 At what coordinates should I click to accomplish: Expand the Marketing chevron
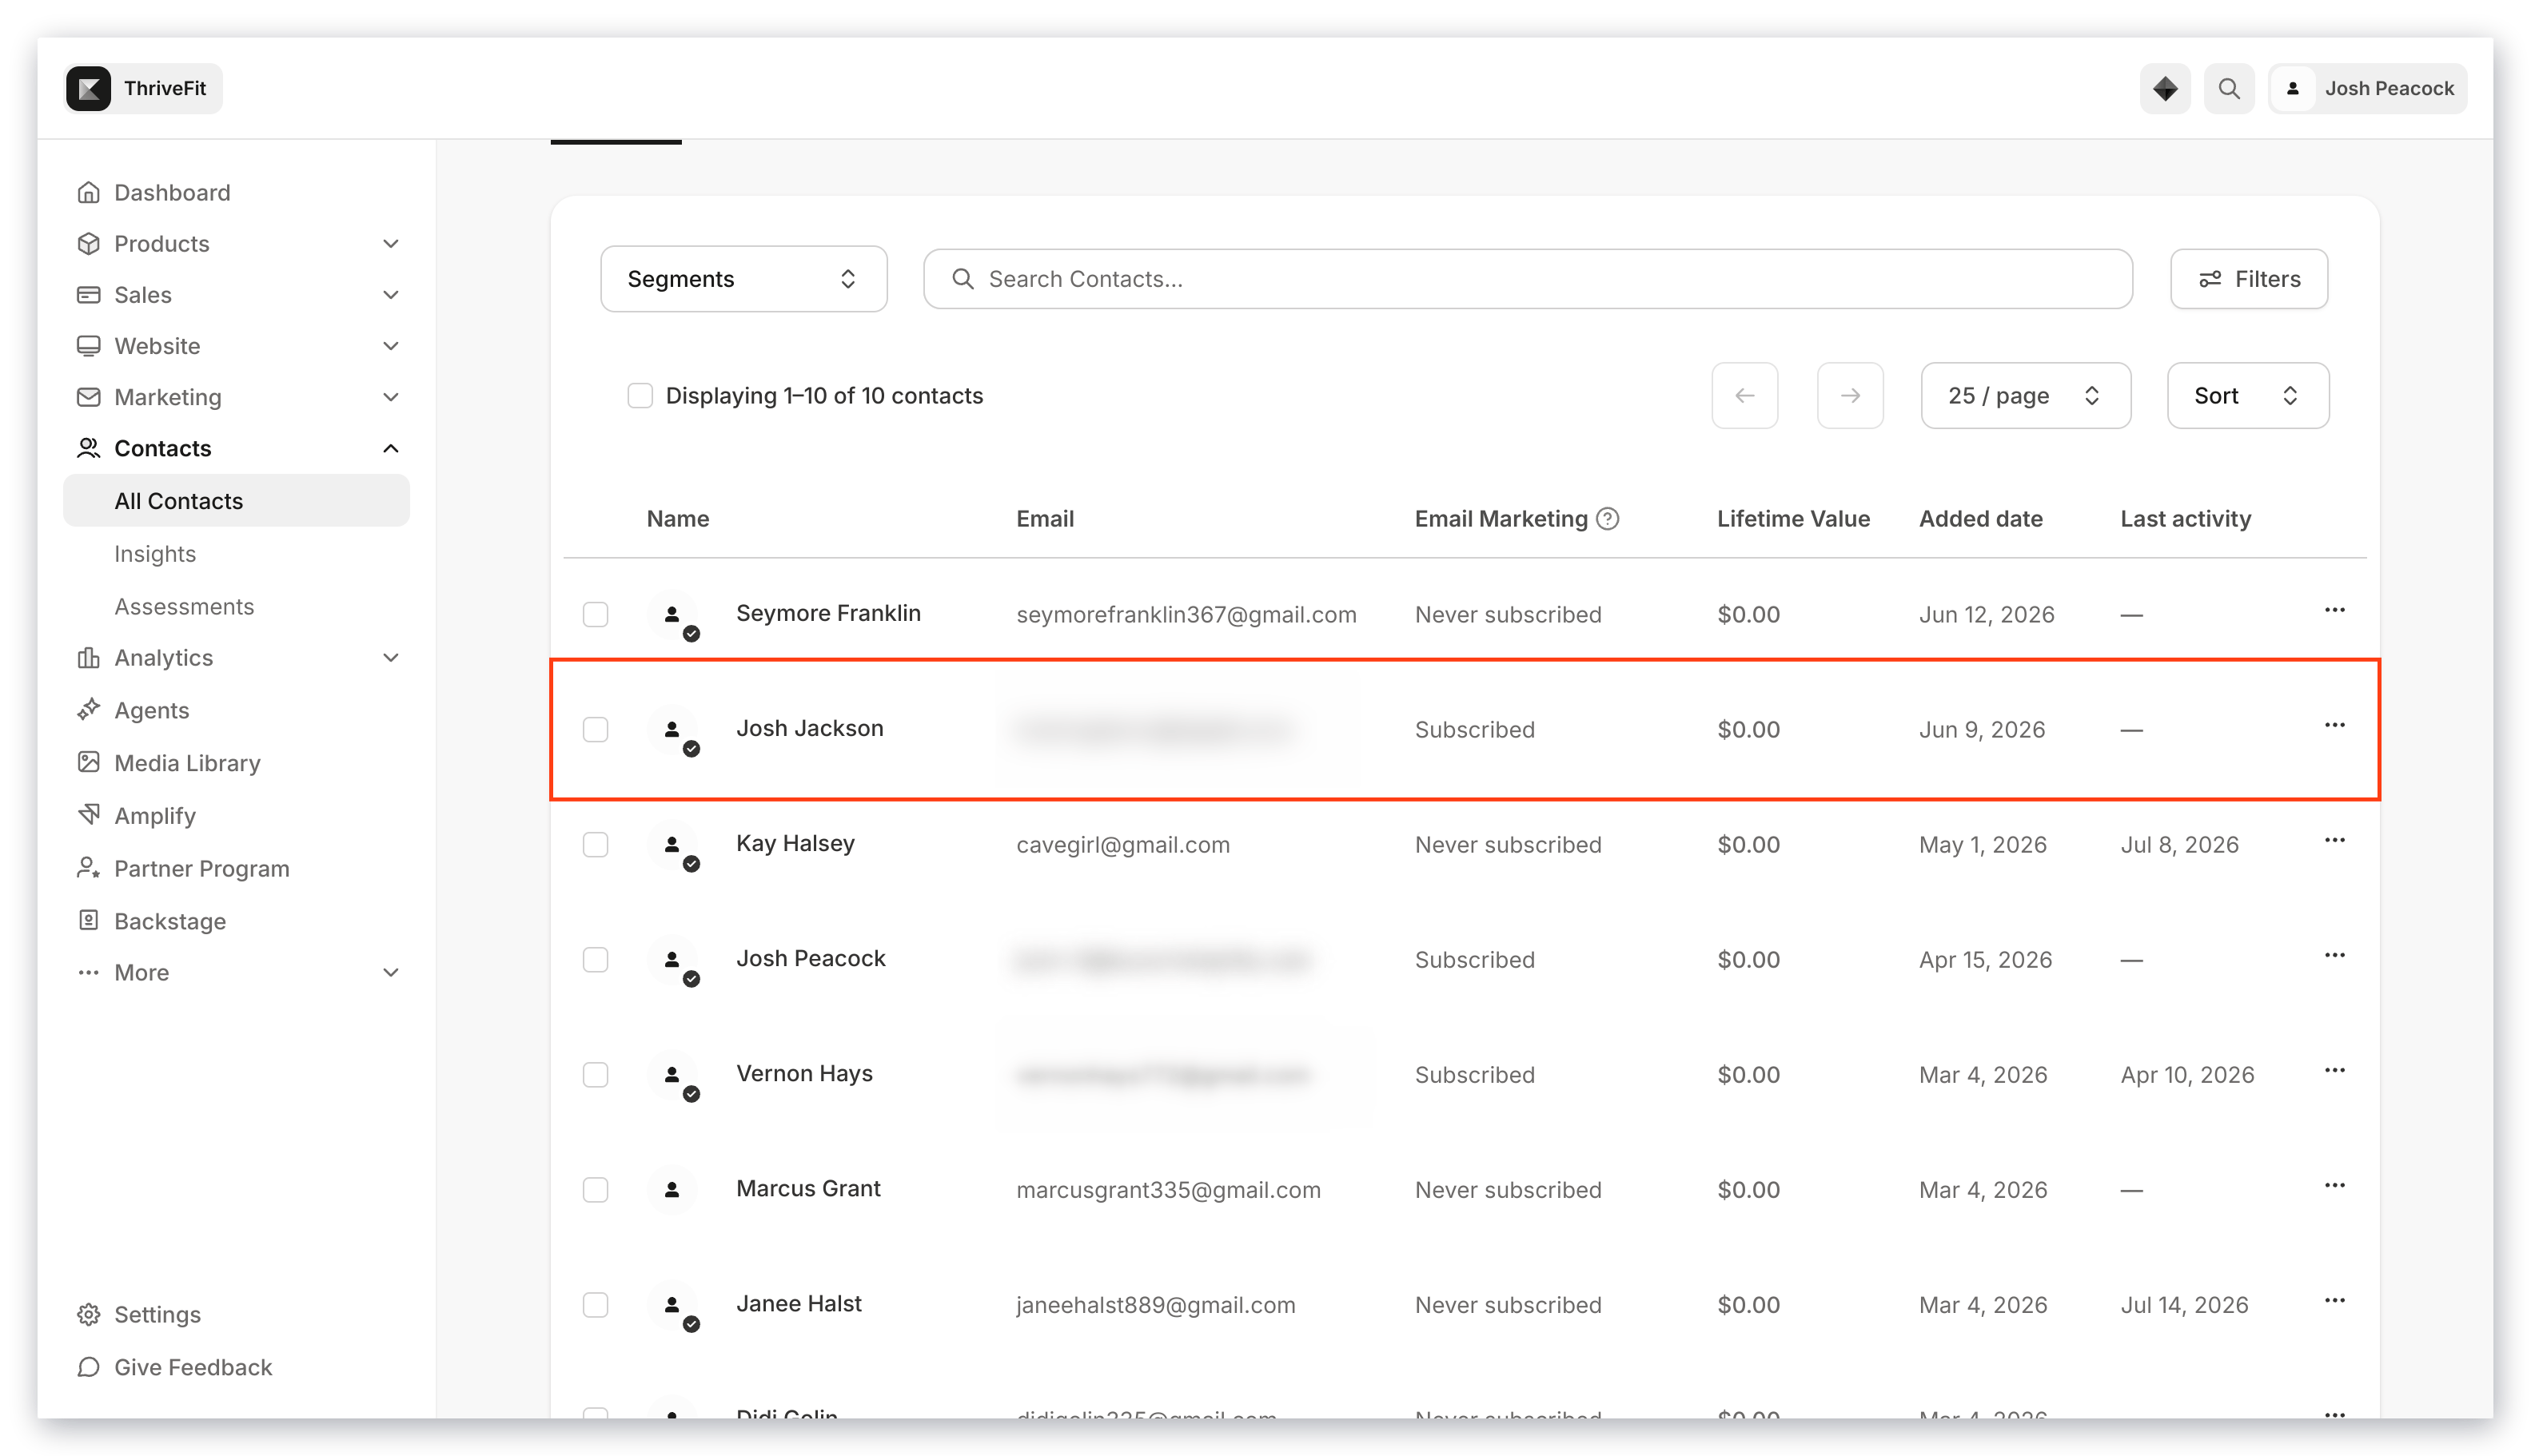coord(391,397)
